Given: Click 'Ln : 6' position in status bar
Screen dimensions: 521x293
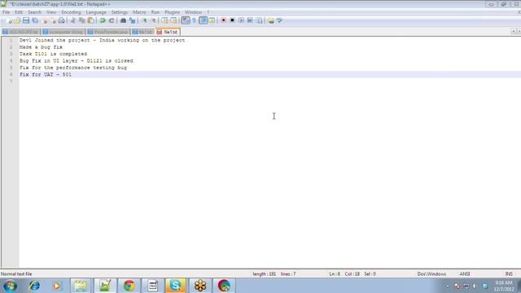Looking at the screenshot, I should [x=335, y=274].
